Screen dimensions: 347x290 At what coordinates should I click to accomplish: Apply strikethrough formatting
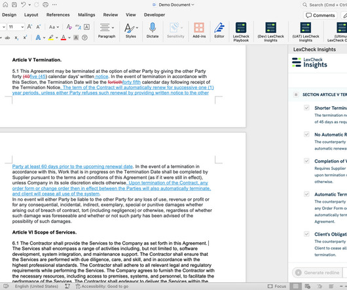7,37
